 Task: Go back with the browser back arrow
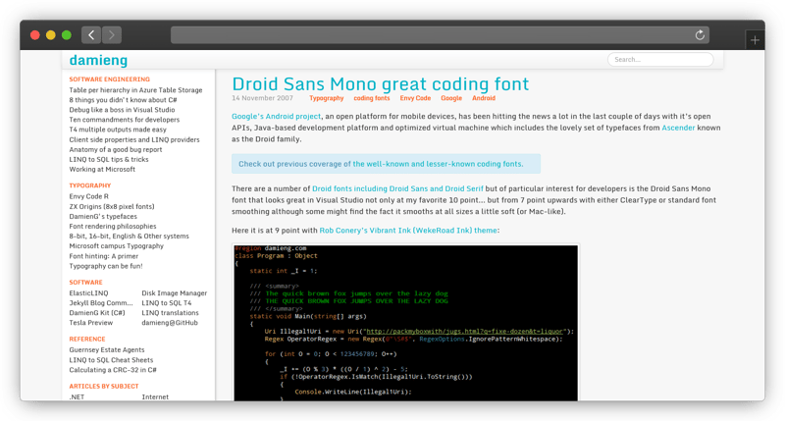coord(91,34)
